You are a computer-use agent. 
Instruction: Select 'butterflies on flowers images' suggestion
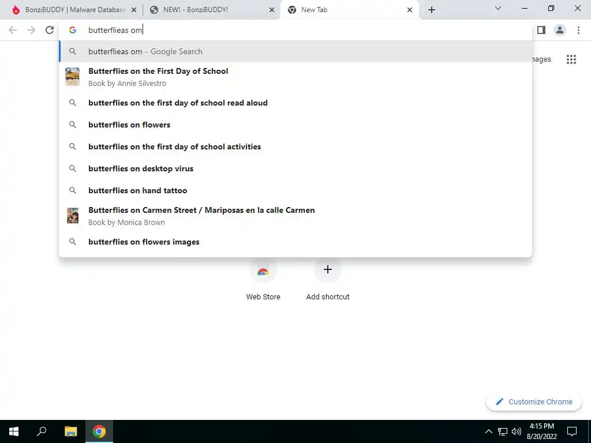[295, 242]
